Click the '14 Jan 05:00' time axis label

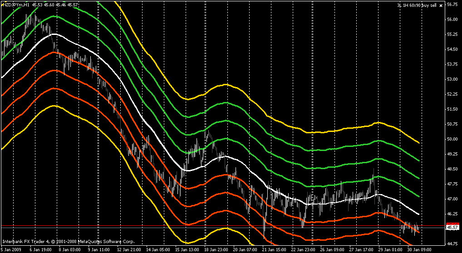[158, 249]
